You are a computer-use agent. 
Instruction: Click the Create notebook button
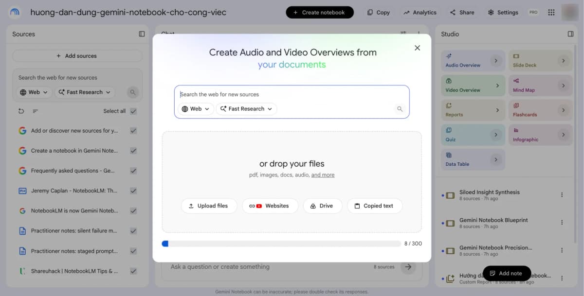click(320, 12)
